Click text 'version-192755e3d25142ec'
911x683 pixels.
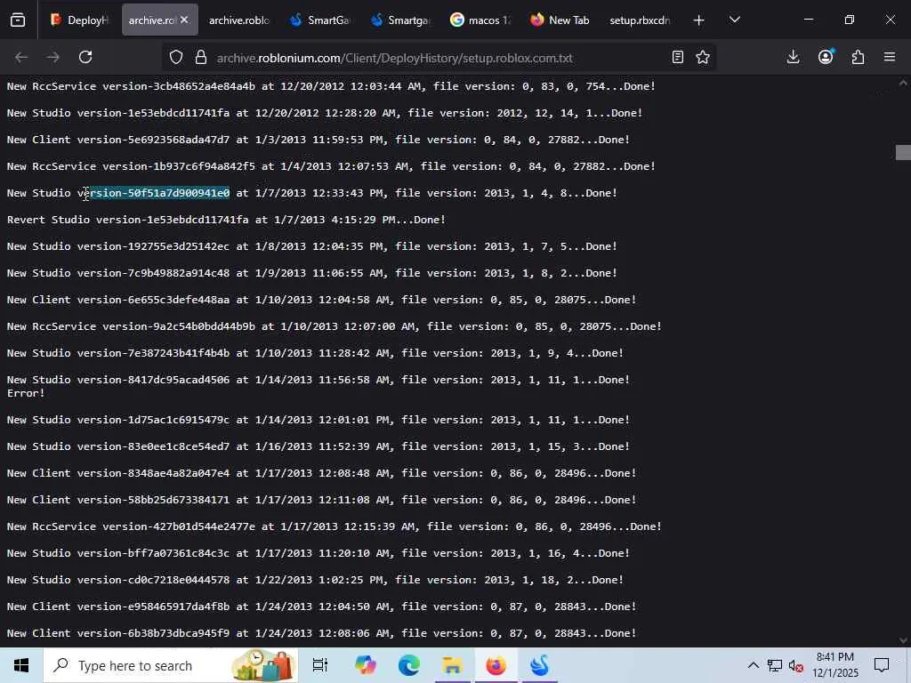pyautogui.click(x=153, y=246)
